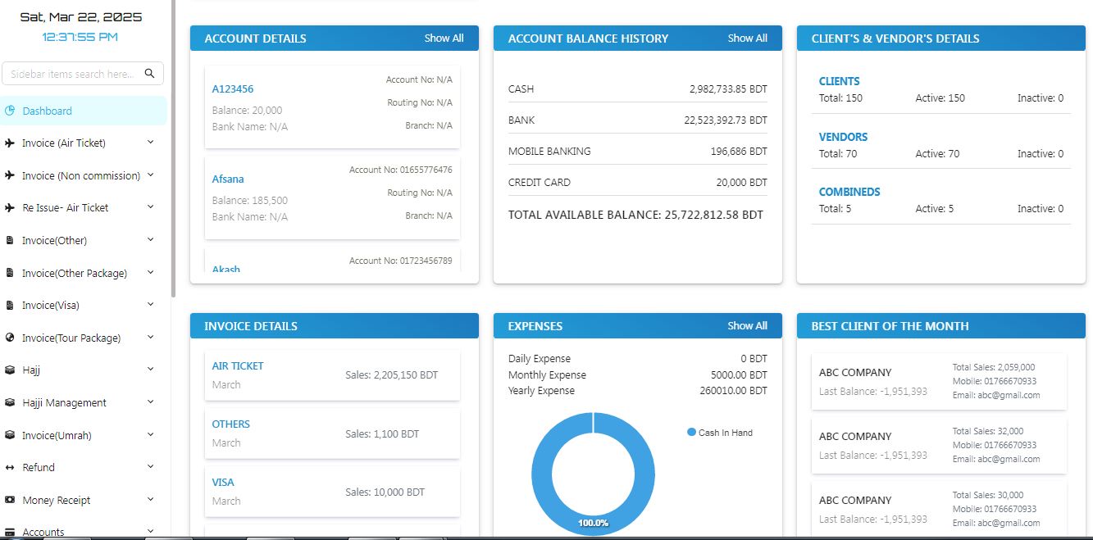The height and width of the screenshot is (540, 1093).
Task: Select ABC COMPANY card with Total Sales 2,059,000
Action: point(939,381)
